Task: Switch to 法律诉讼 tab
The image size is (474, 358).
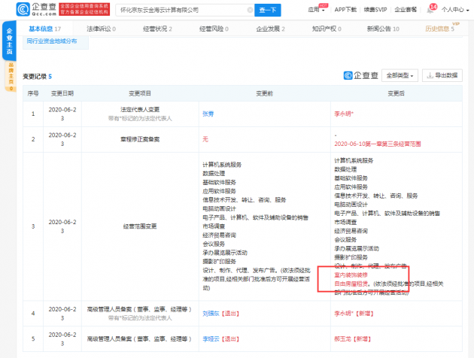Action: [x=101, y=29]
